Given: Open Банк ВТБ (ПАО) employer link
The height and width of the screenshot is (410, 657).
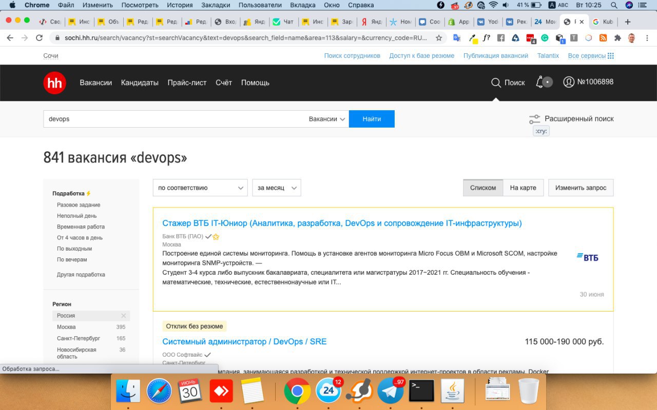Looking at the screenshot, I should click(x=182, y=236).
